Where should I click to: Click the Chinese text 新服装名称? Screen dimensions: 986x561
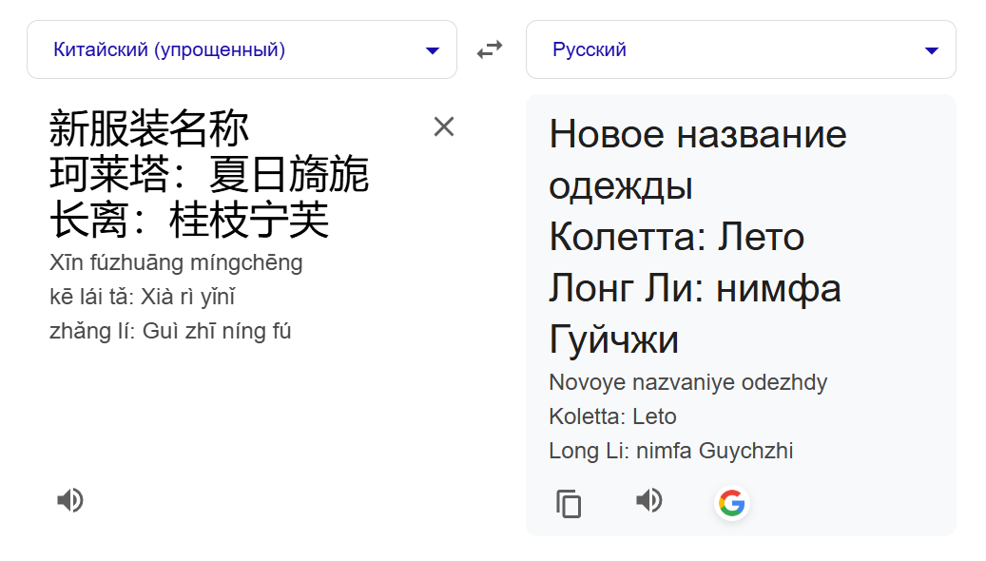tap(149, 128)
